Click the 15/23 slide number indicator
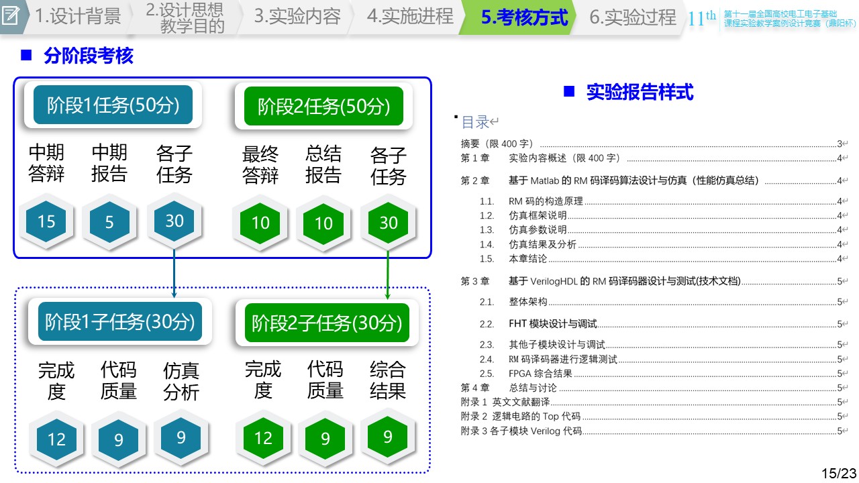 point(839,473)
